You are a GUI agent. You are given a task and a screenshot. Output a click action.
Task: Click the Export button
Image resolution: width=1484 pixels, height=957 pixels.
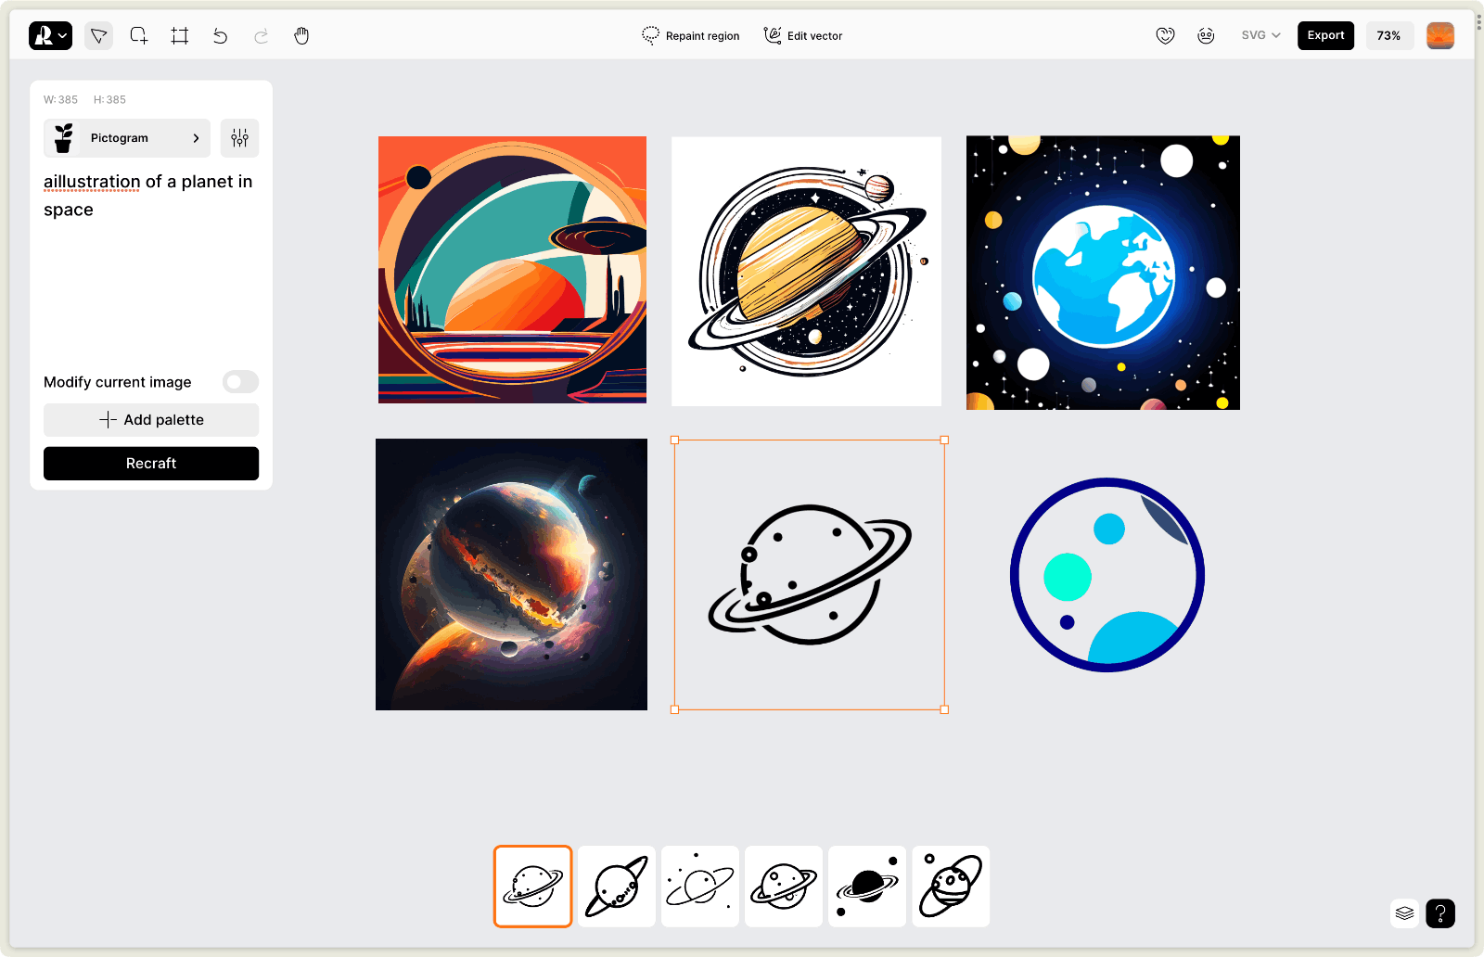(1325, 35)
